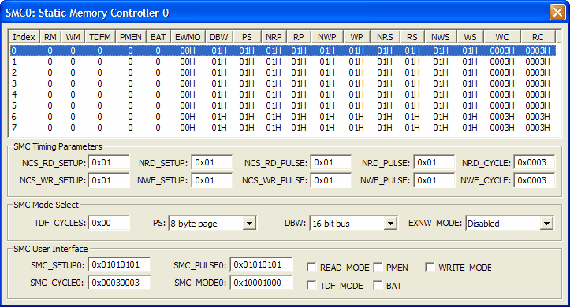The height and width of the screenshot is (307, 570).
Task: Click the PMEN column header
Action: click(x=131, y=37)
